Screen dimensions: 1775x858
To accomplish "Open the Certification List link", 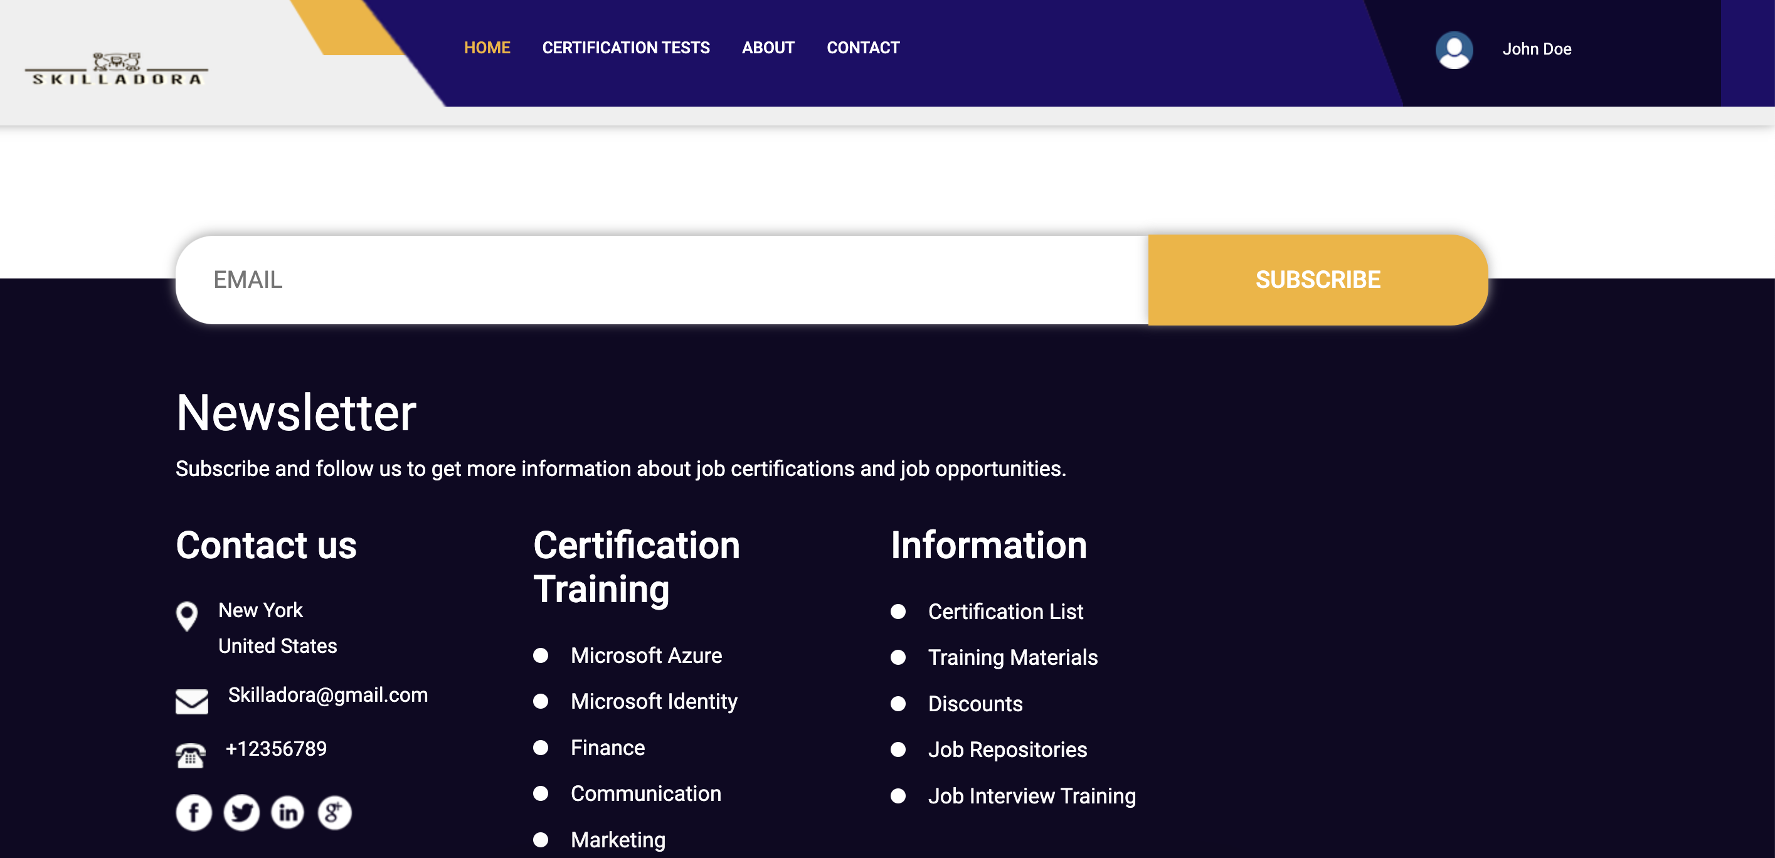I will click(x=1005, y=612).
